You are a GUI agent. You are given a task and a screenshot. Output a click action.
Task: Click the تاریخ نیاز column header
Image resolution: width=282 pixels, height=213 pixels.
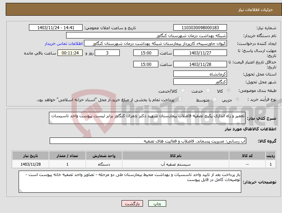[31, 156]
